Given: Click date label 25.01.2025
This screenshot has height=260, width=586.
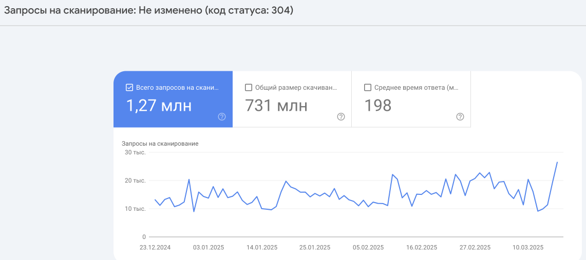Looking at the screenshot, I should pos(315,248).
